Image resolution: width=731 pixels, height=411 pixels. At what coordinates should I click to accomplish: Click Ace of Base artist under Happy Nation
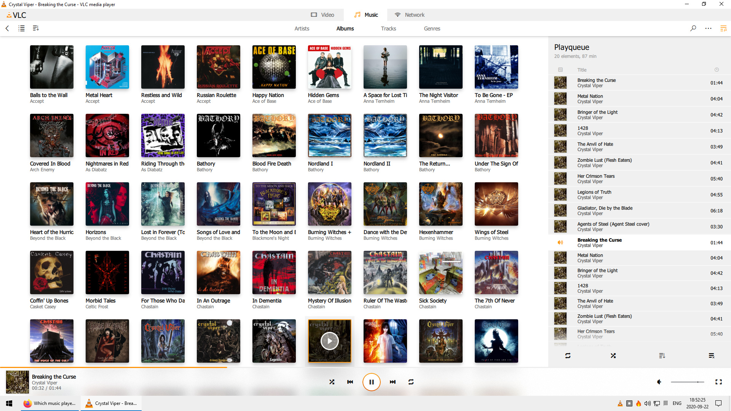tap(264, 101)
